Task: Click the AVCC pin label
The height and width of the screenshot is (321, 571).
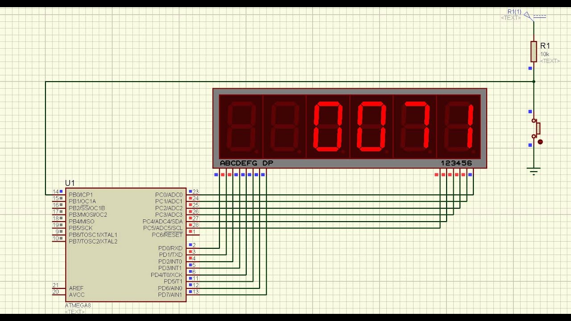Action: coord(77,295)
